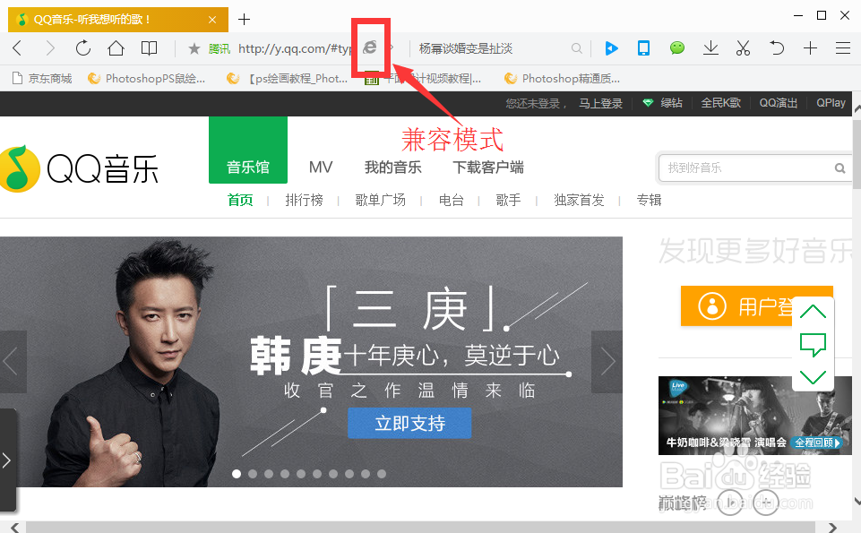Screen dimensions: 861x533
Task: Click the green down chevron
Action: [x=812, y=376]
